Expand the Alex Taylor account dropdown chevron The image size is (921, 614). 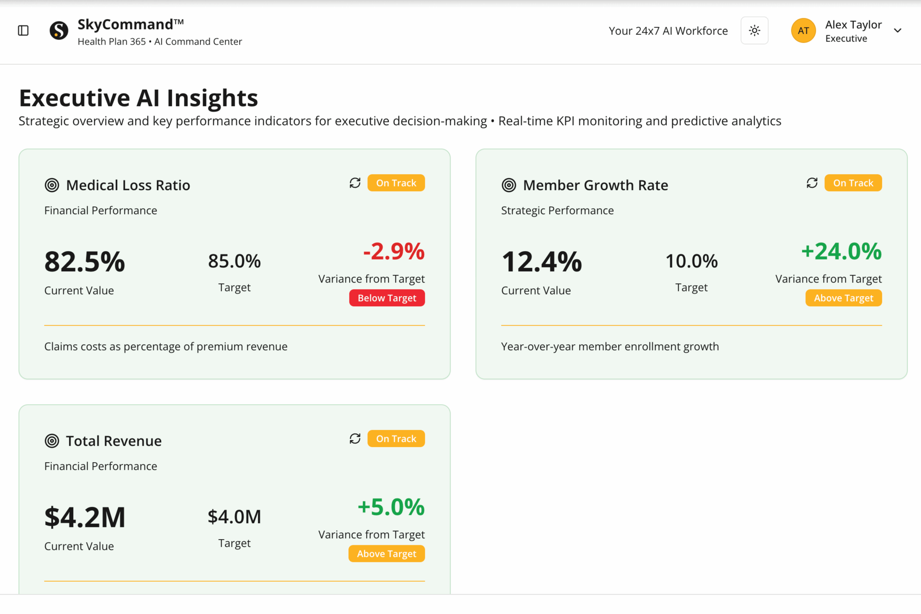[898, 31]
